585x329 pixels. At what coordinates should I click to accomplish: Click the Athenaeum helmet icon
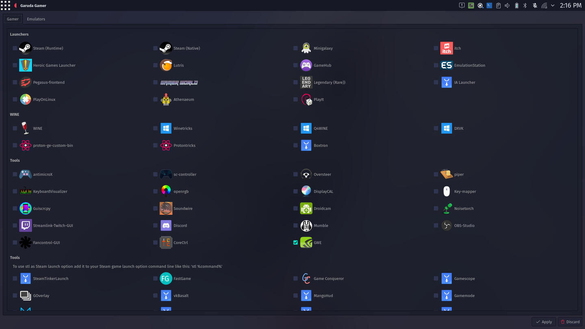click(x=166, y=99)
